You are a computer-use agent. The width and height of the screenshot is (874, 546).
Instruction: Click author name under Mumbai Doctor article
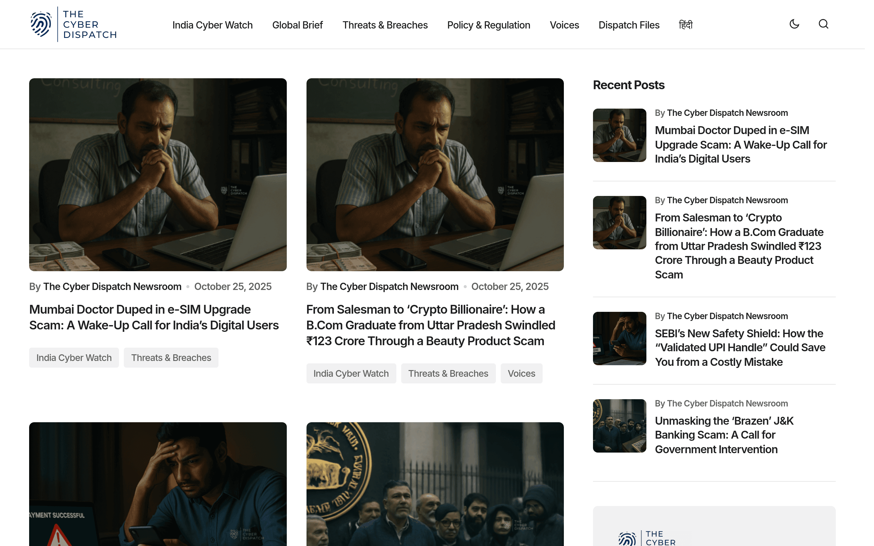click(112, 286)
